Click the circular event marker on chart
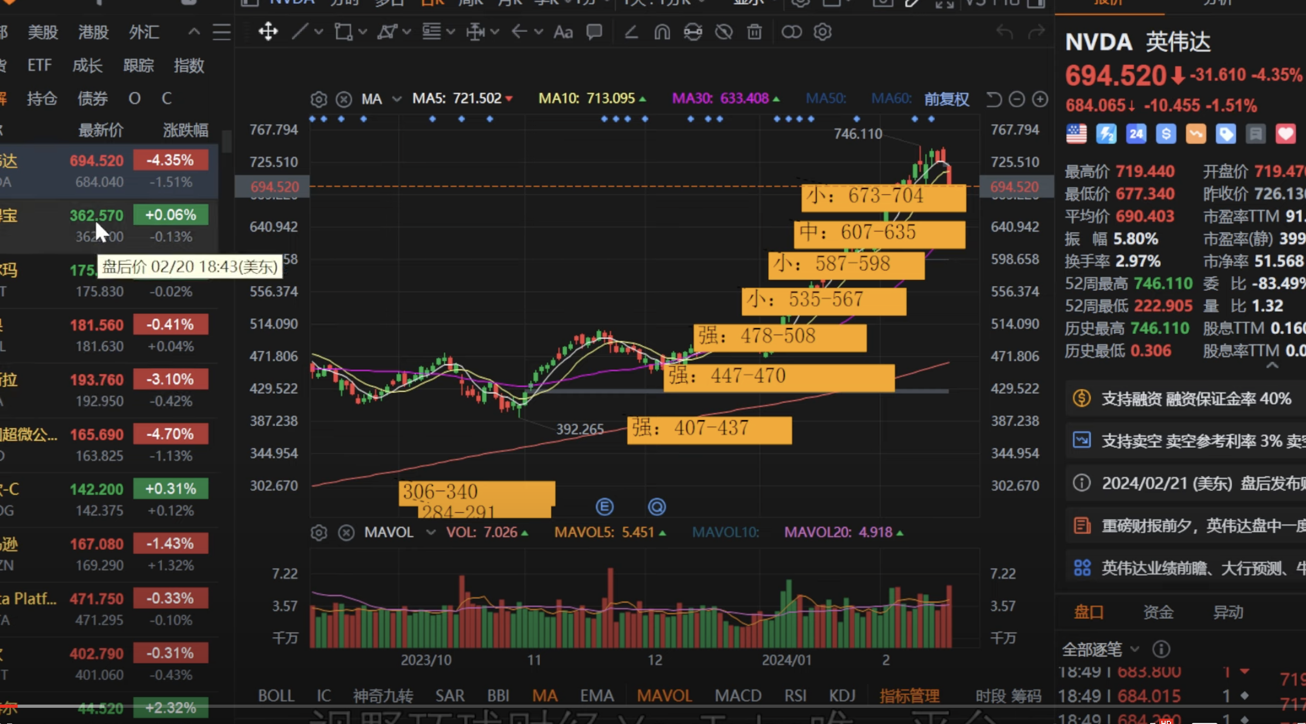Viewport: 1306px width, 724px height. tap(657, 507)
